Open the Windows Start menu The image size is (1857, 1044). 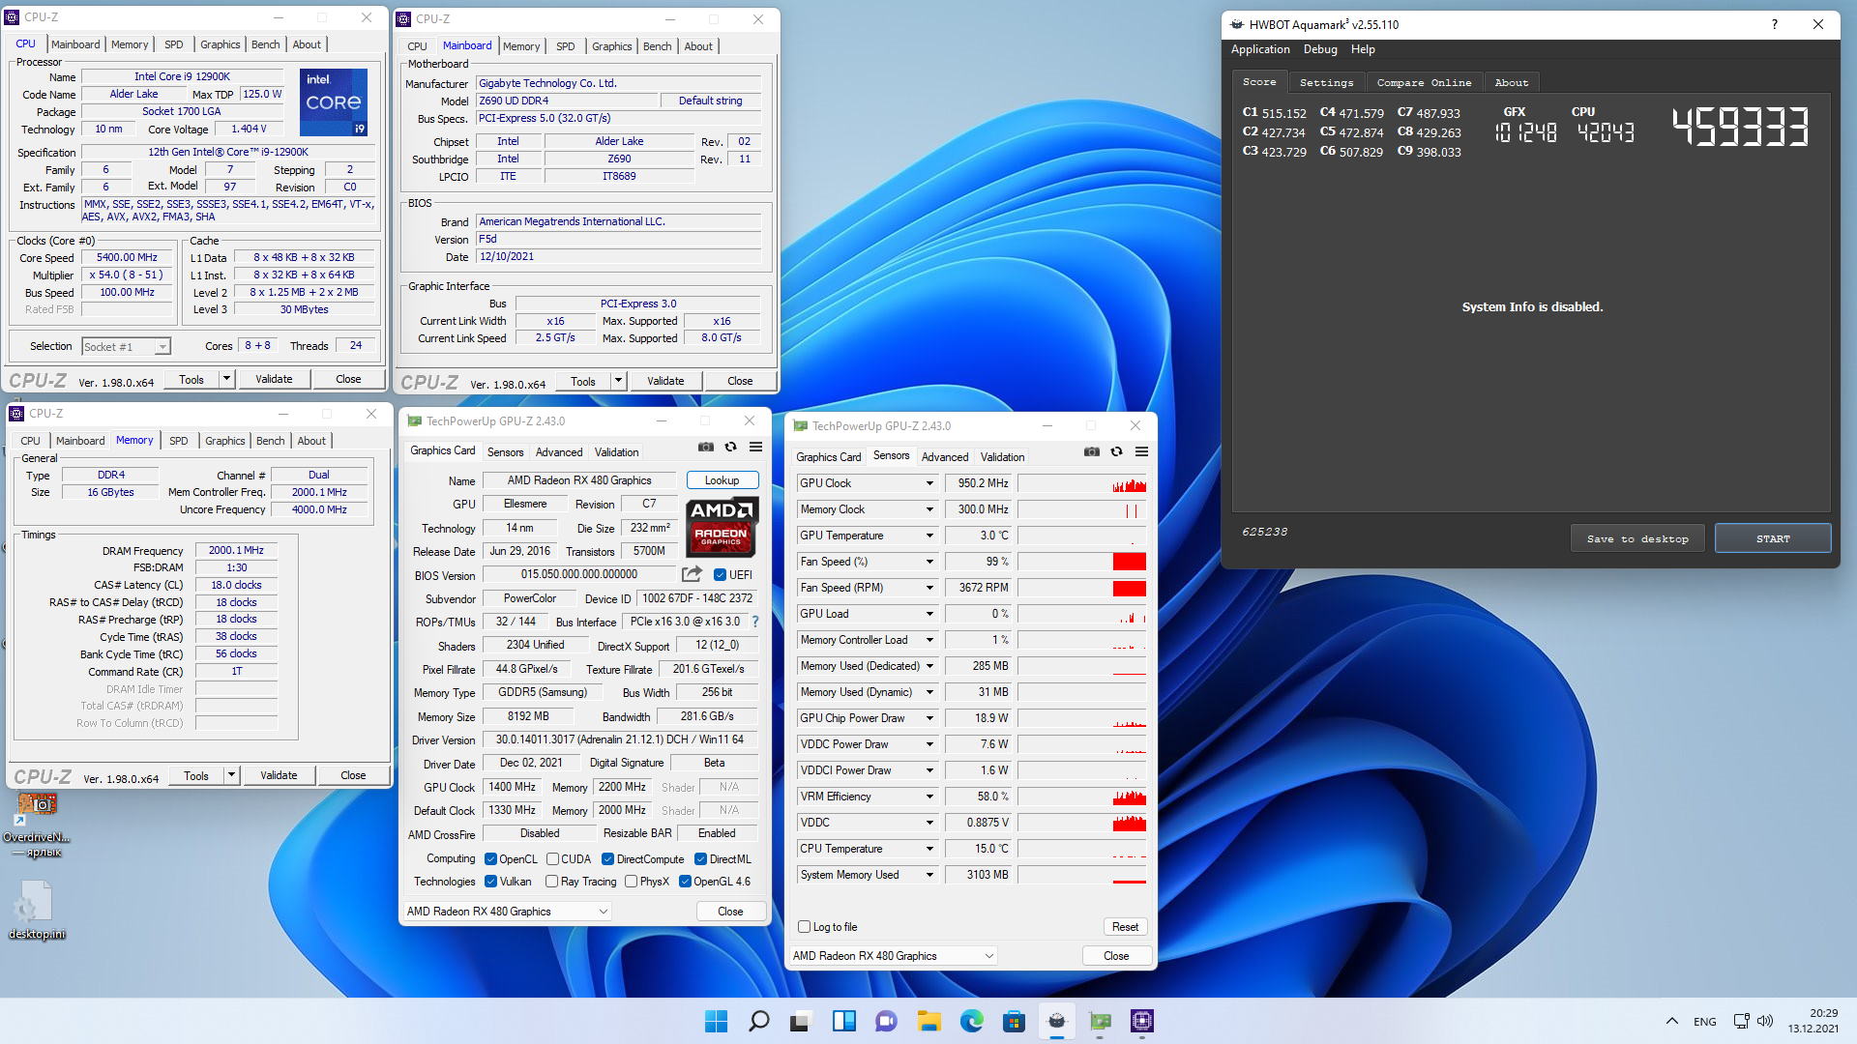(x=716, y=1021)
